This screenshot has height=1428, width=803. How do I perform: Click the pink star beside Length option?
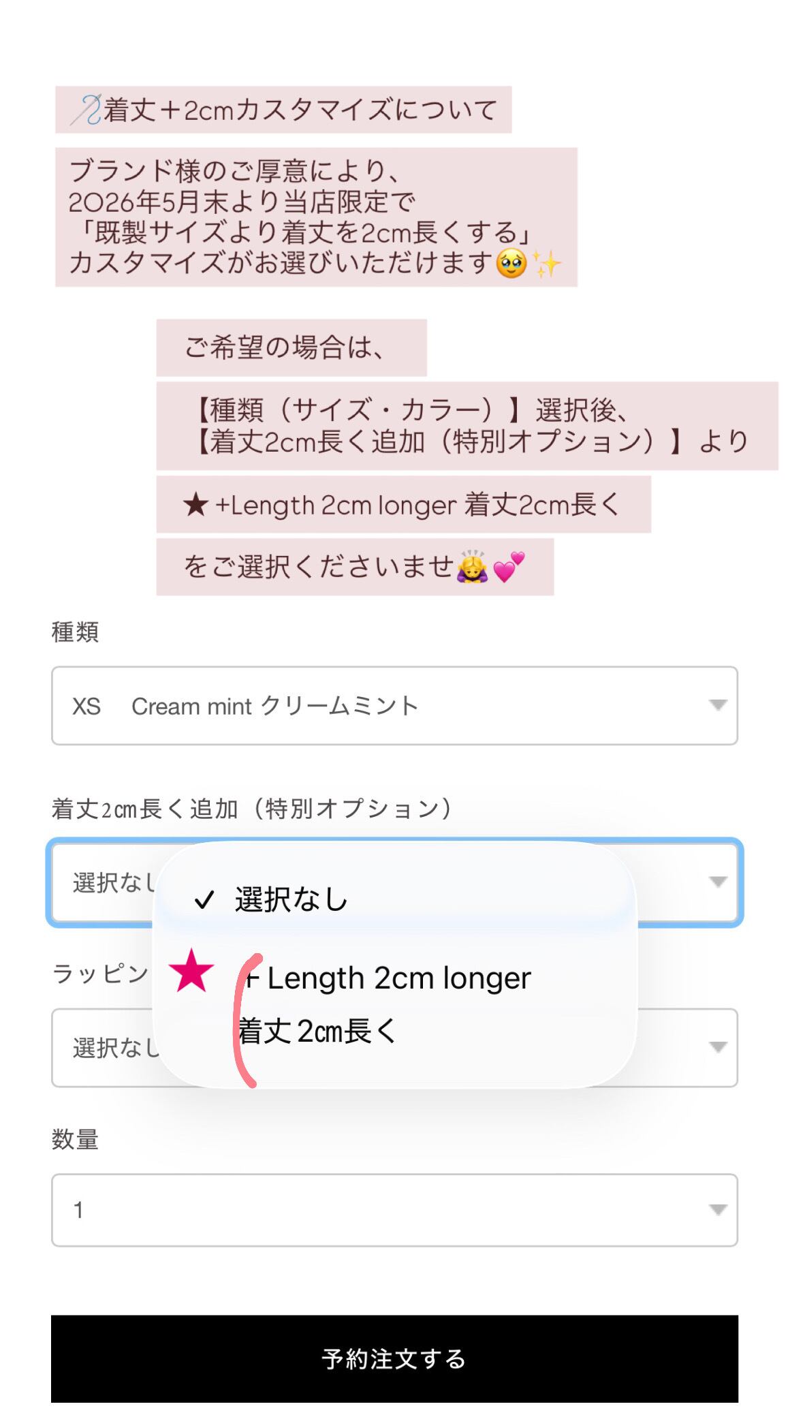[191, 971]
